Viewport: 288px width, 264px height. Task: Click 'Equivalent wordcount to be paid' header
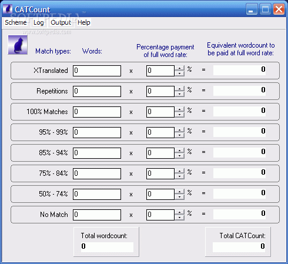[x=241, y=49]
